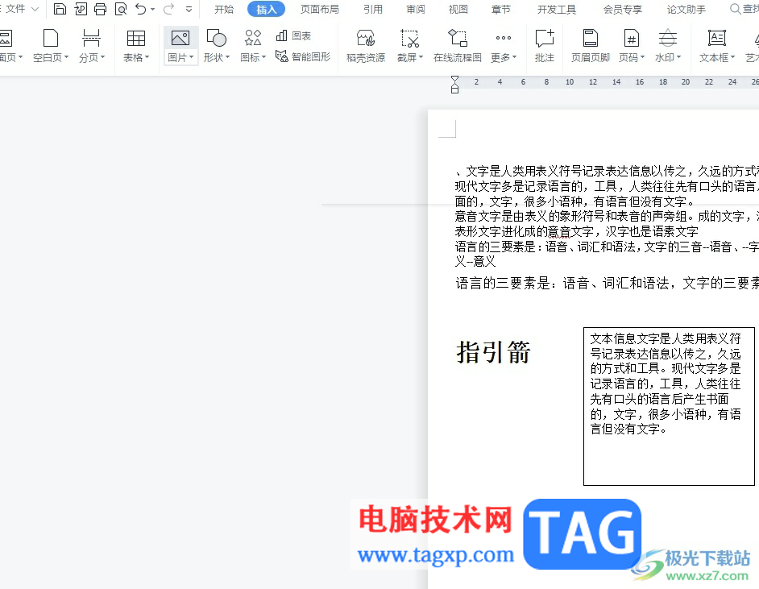
Task: Click the 页码 page number icon
Action: [x=631, y=38]
